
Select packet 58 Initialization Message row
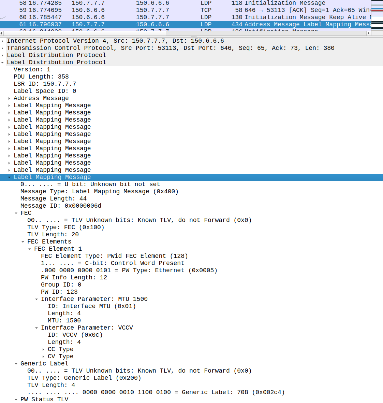coord(186,3)
